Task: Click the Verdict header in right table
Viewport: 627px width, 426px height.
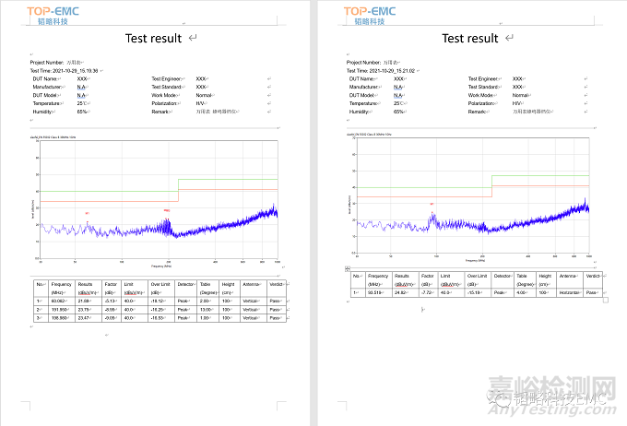Action: pyautogui.click(x=593, y=276)
